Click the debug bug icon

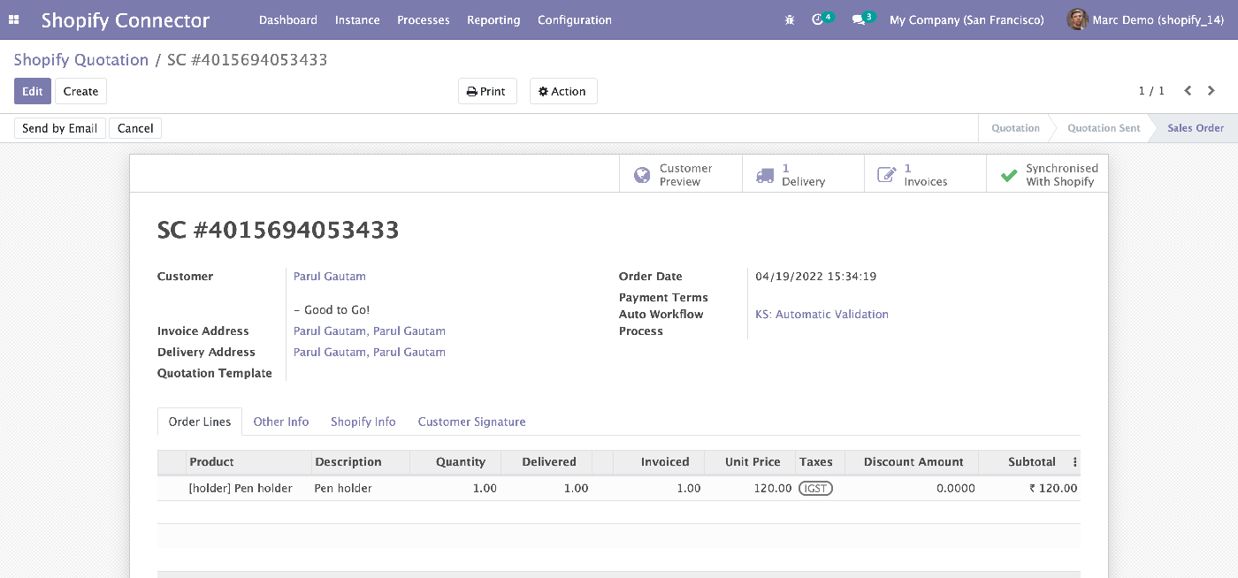click(790, 19)
